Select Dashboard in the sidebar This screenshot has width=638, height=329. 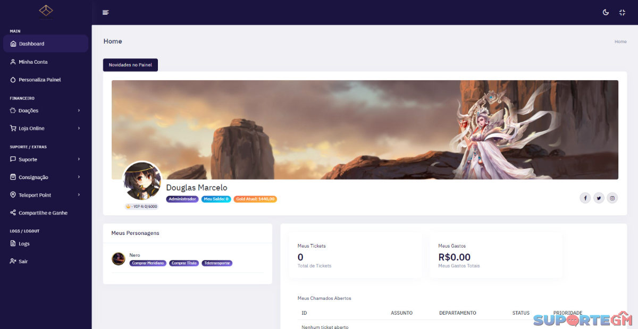coord(46,44)
